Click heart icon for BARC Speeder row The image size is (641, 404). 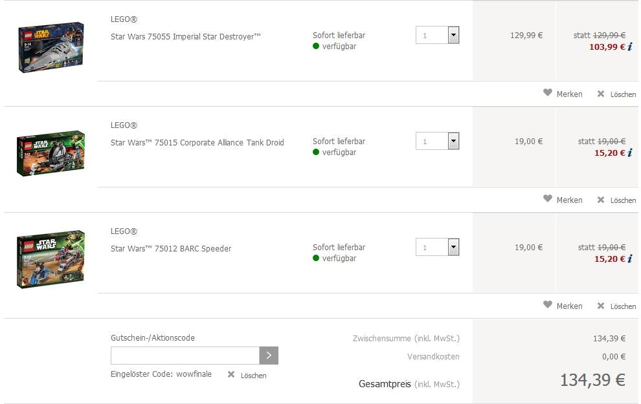coord(548,305)
